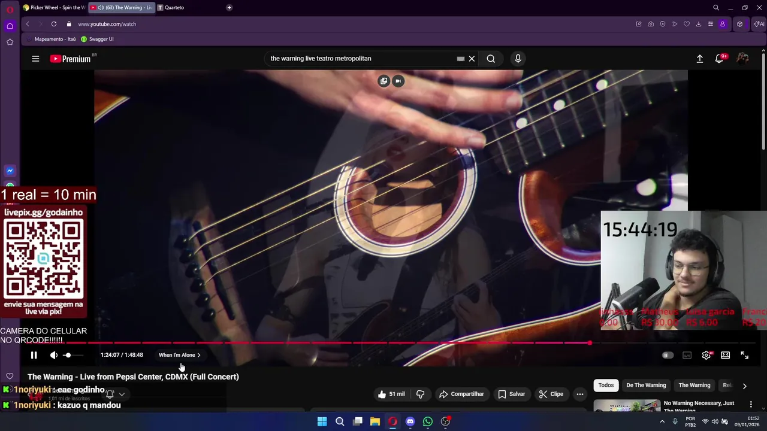Click the Compartilhar share button

tap(461, 394)
